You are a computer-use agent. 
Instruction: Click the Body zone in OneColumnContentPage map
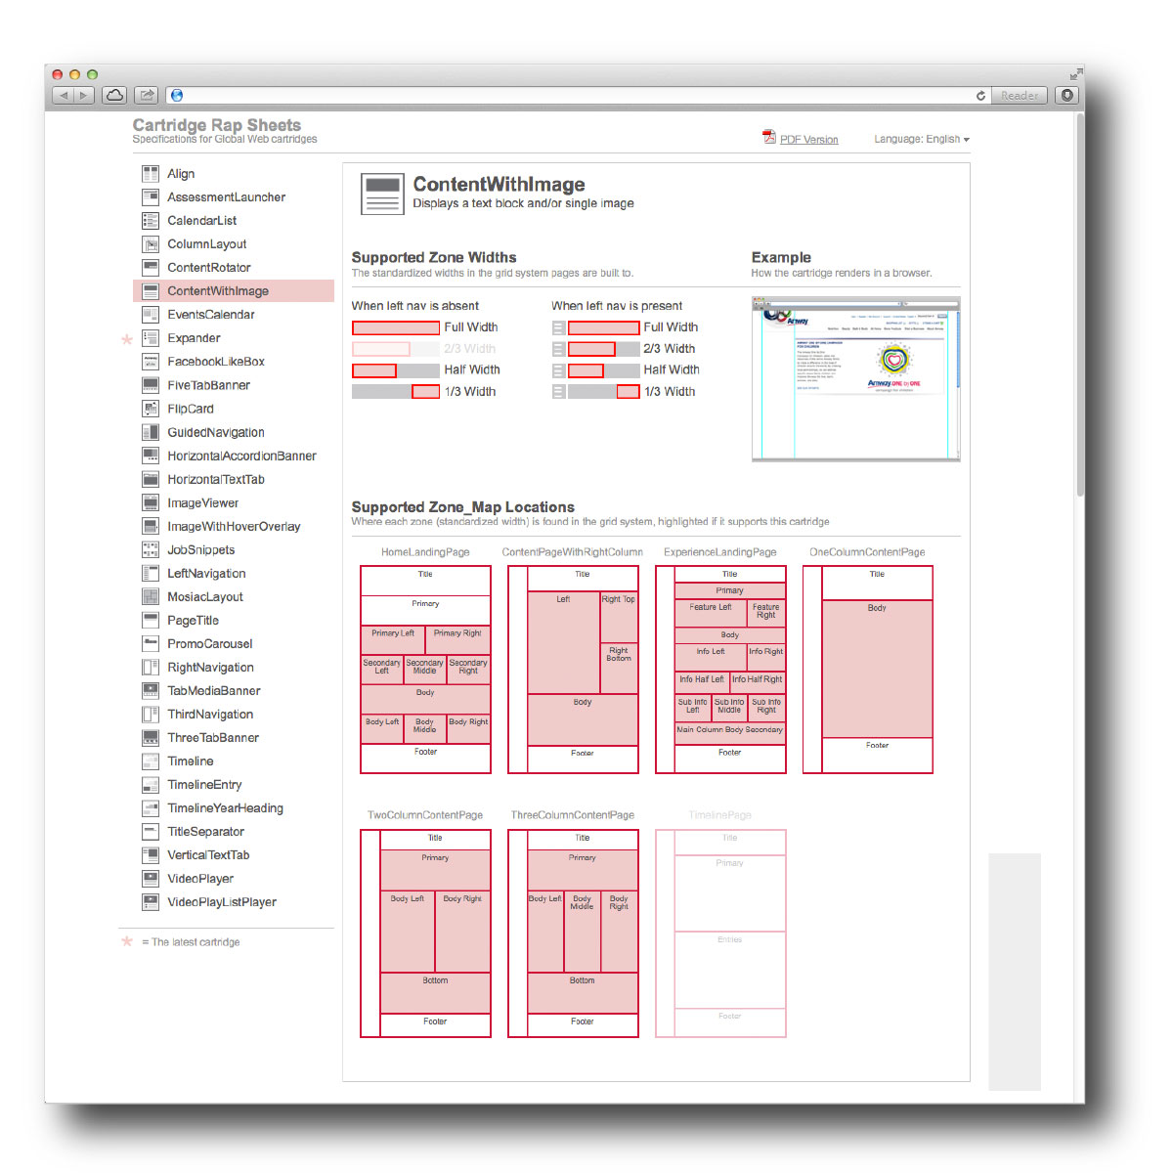(877, 669)
